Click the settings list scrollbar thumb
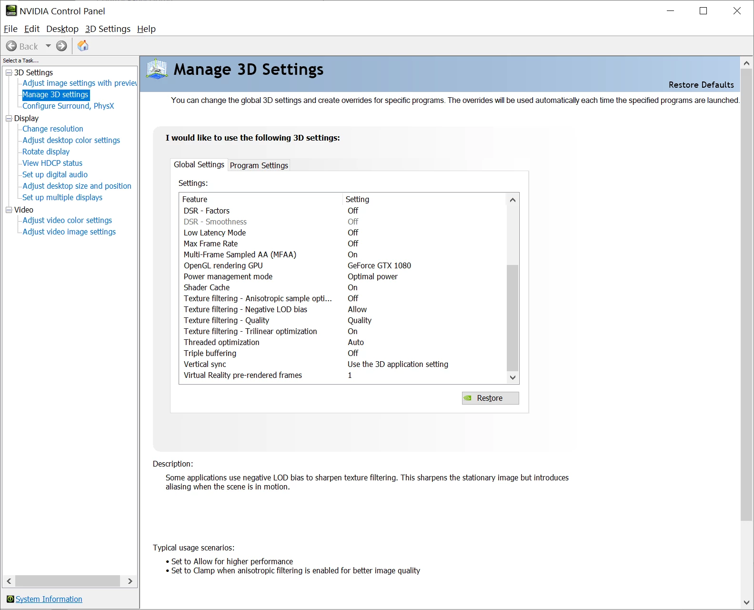Image resolution: width=754 pixels, height=610 pixels. click(513, 317)
